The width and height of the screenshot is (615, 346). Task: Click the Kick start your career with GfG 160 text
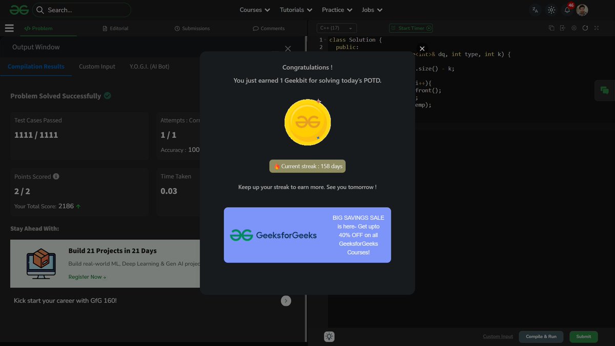point(65,300)
